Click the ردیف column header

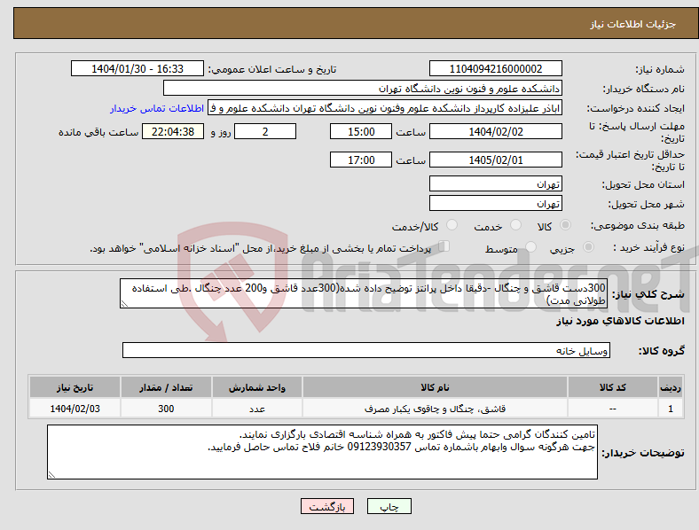(671, 387)
